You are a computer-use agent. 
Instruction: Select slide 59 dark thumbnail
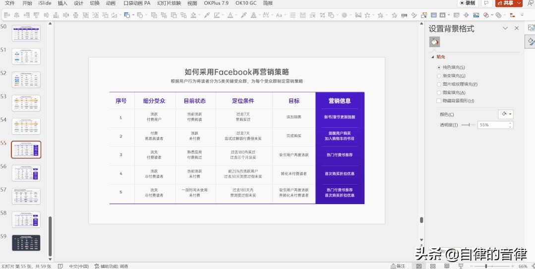point(26,243)
